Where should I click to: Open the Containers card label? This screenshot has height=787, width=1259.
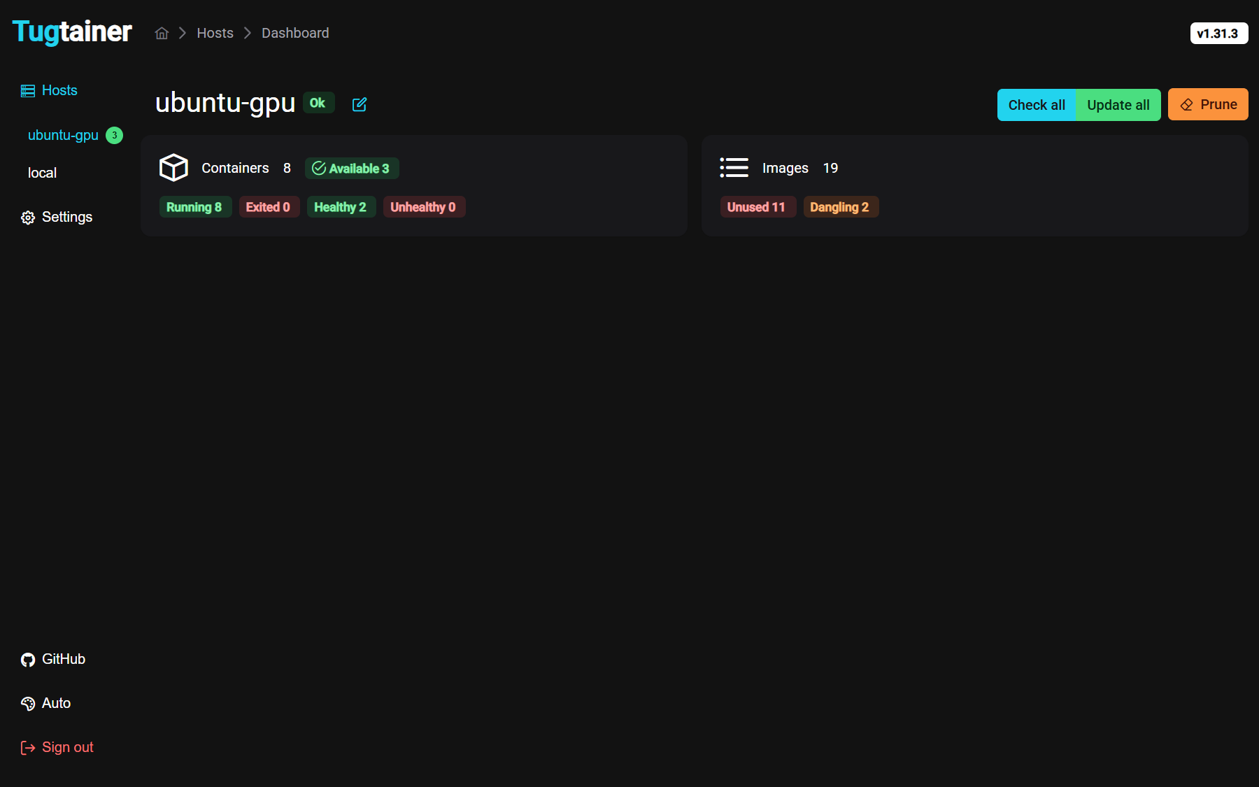[235, 168]
